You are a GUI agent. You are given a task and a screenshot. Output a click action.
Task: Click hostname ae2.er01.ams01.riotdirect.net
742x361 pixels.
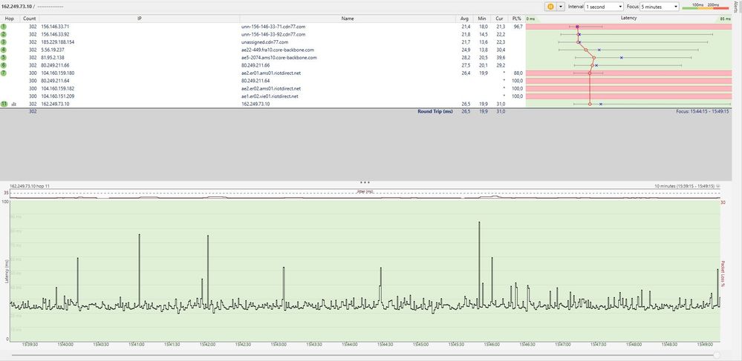pyautogui.click(x=271, y=73)
